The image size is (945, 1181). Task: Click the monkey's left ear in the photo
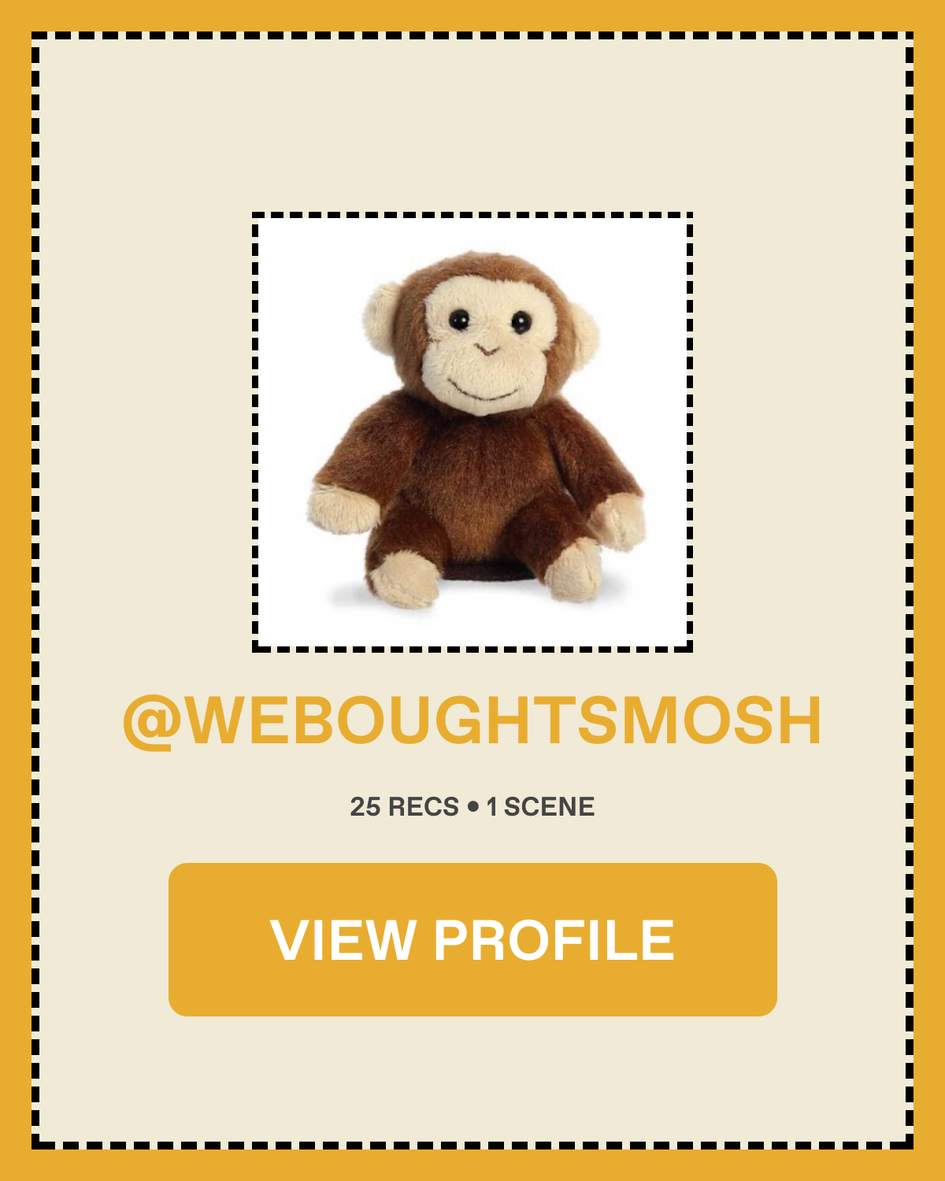click(x=384, y=315)
